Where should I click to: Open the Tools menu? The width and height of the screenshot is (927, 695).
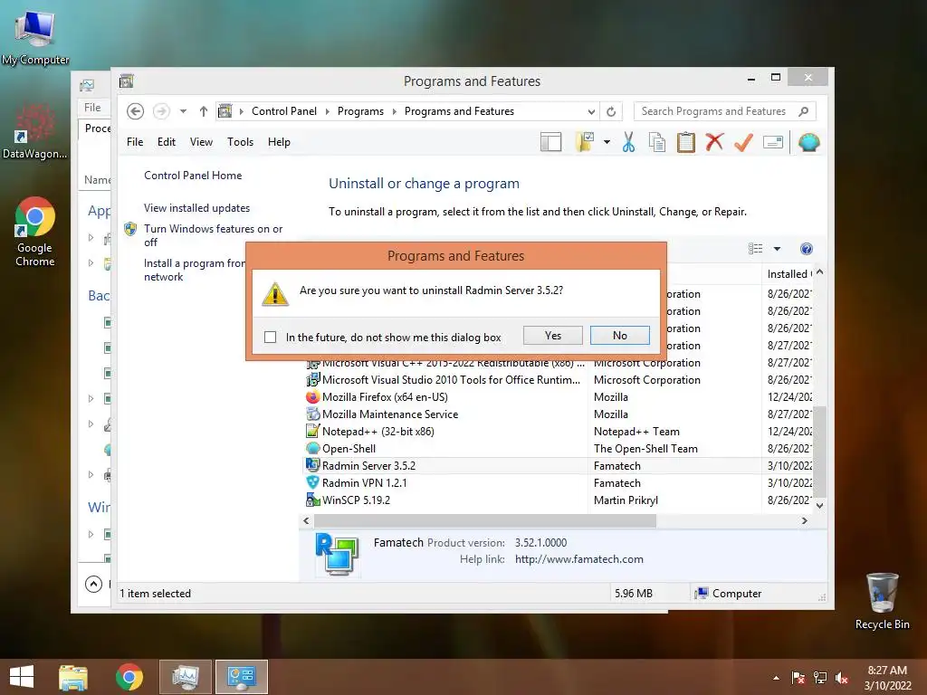click(x=240, y=142)
